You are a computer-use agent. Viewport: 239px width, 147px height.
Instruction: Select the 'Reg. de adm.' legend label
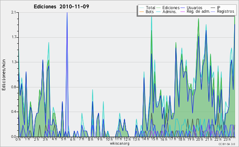198,12
